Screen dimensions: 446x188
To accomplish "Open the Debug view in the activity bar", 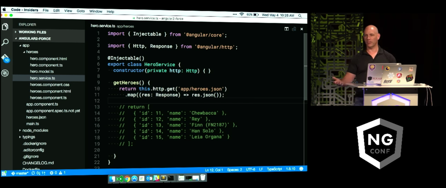I will point(5,73).
